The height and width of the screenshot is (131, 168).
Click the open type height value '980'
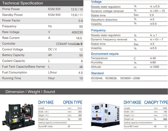point(80,115)
